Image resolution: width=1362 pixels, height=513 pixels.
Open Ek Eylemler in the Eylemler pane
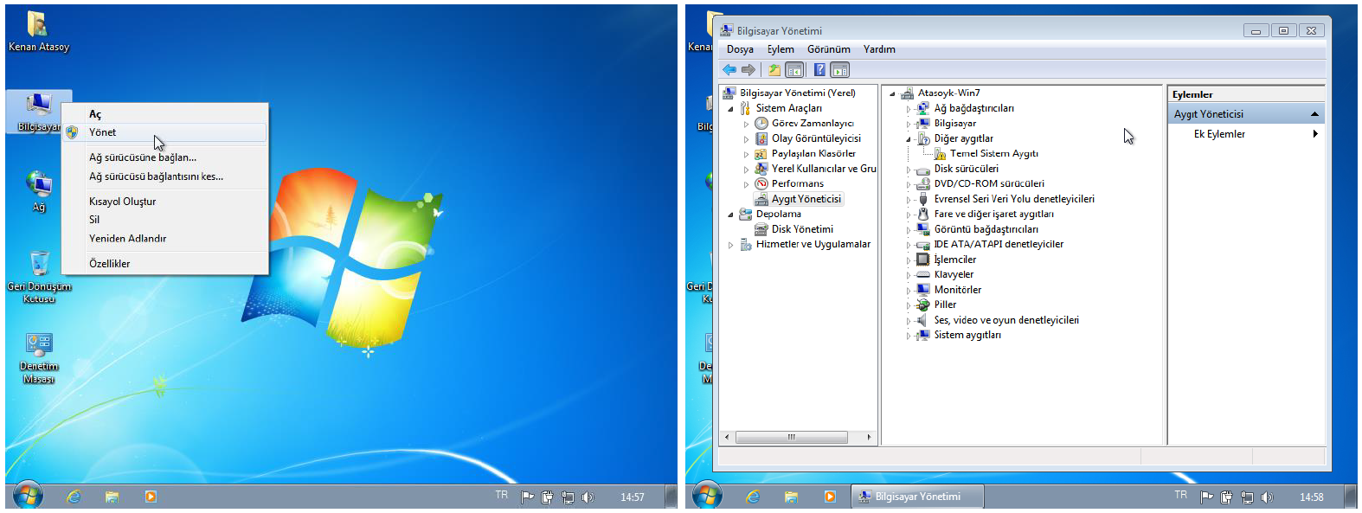1246,134
